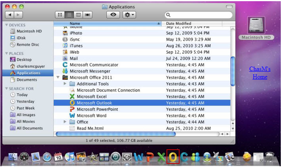The width and height of the screenshot is (282, 167).
Task: Open charlesmcguyer home folder in sidebar
Action: (x=28, y=66)
